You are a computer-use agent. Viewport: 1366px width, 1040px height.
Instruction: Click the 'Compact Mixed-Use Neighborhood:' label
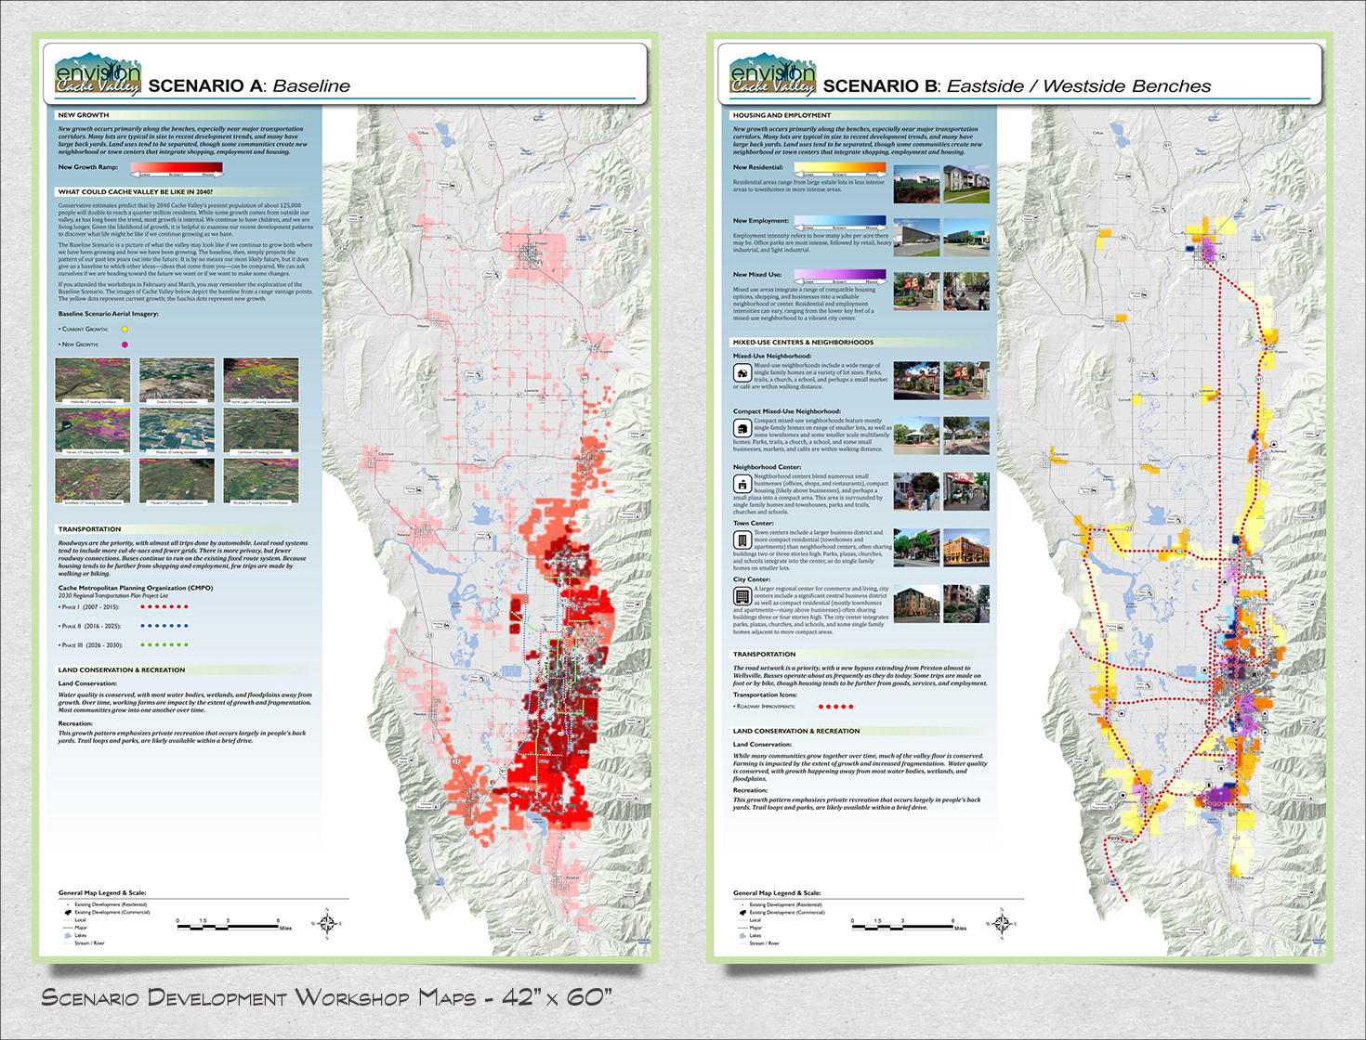click(x=786, y=411)
